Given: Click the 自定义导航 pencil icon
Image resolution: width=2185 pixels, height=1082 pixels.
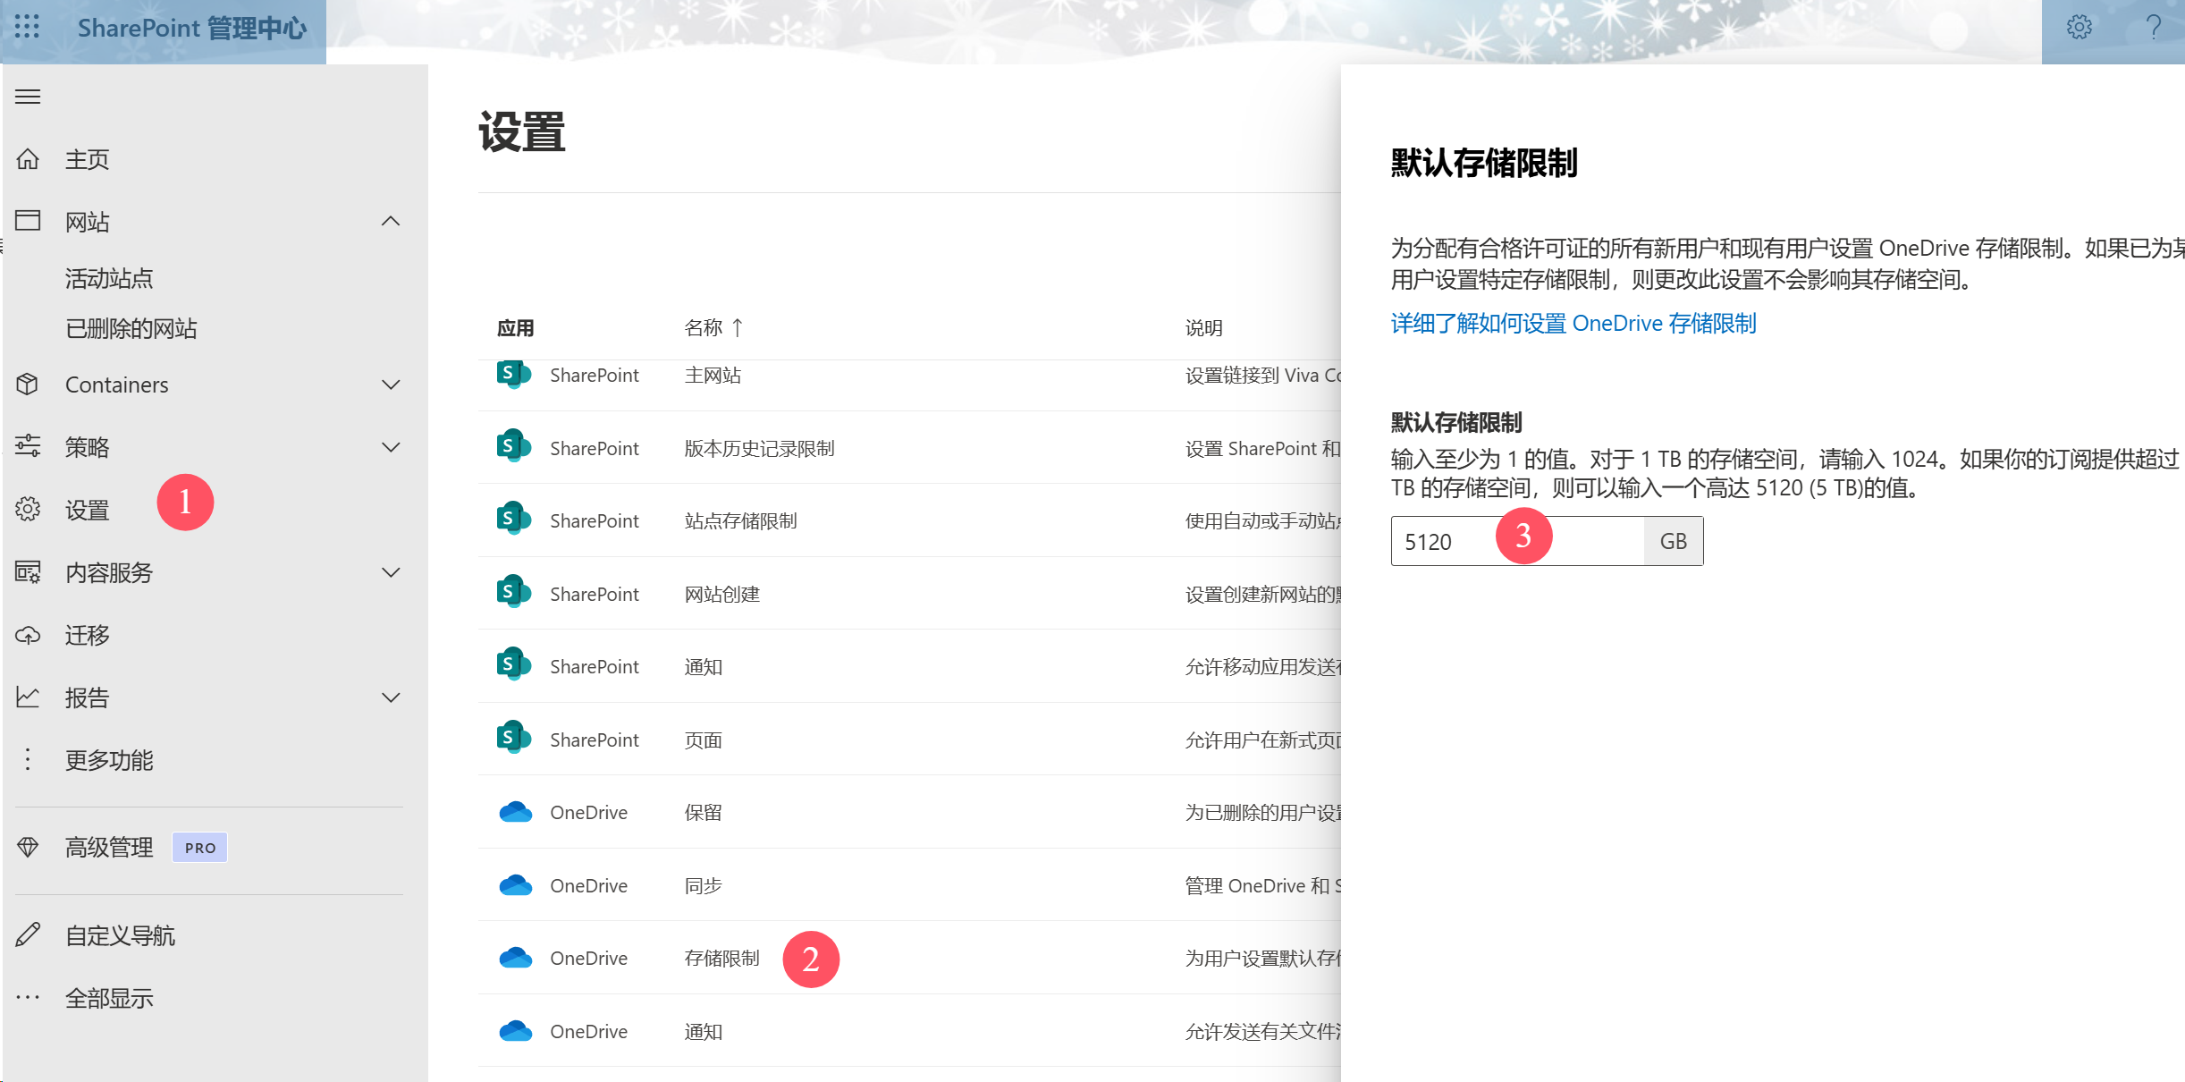Looking at the screenshot, I should (28, 935).
